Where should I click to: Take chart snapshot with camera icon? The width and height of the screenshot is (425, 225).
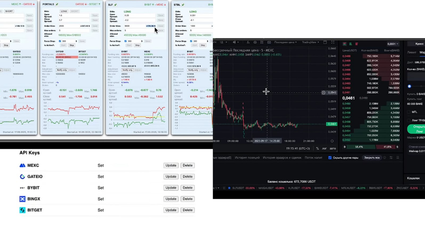tap(269, 42)
